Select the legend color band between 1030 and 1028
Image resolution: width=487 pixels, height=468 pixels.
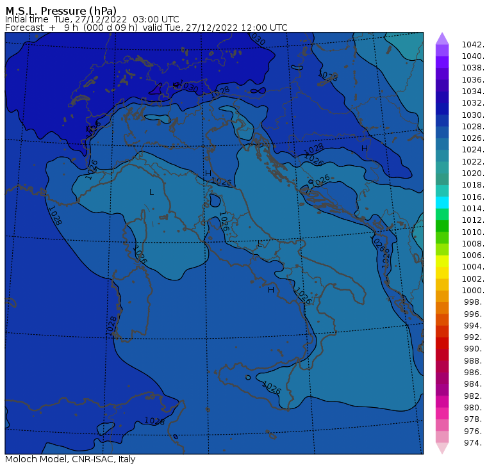pos(442,121)
